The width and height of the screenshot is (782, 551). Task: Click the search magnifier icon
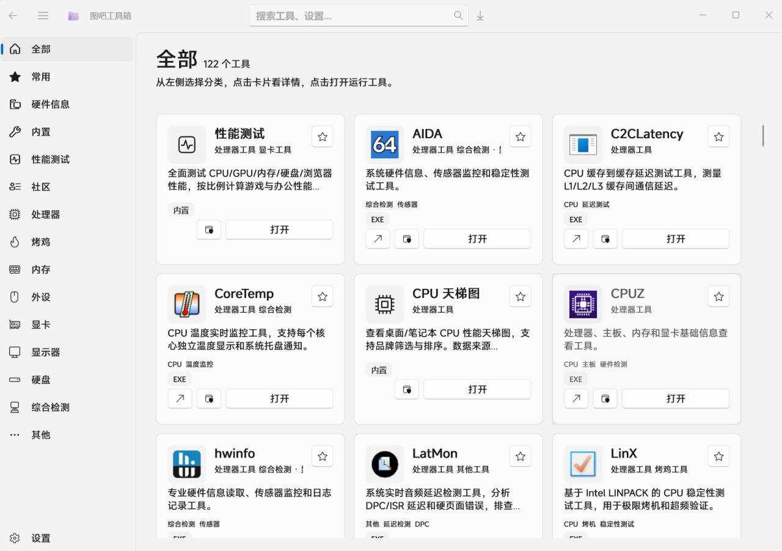click(x=458, y=16)
